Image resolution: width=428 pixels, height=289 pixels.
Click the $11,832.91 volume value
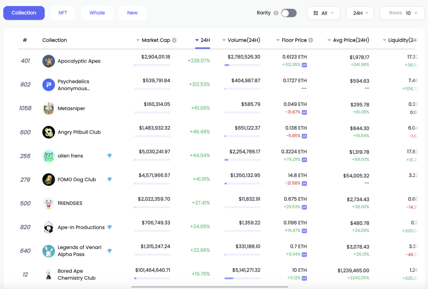tap(250, 199)
